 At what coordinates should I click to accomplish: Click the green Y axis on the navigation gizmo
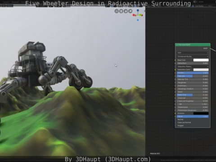(141, 15)
